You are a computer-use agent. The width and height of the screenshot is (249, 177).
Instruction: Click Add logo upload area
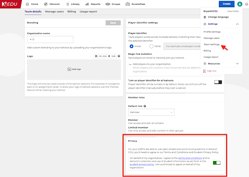click(x=74, y=69)
